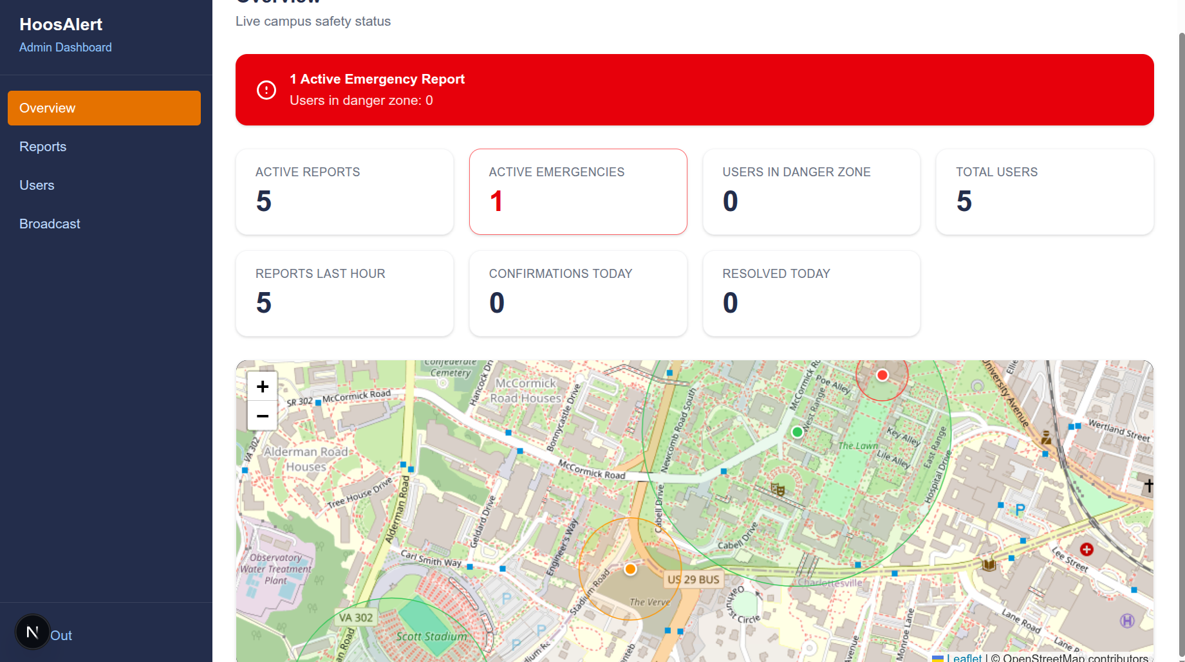This screenshot has height=662, width=1185.
Task: Click the red hospital cross map icon
Action: point(1087,549)
